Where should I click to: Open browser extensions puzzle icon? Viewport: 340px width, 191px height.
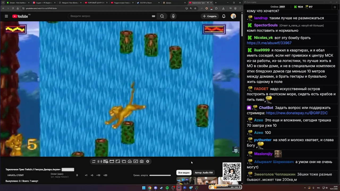216,8
